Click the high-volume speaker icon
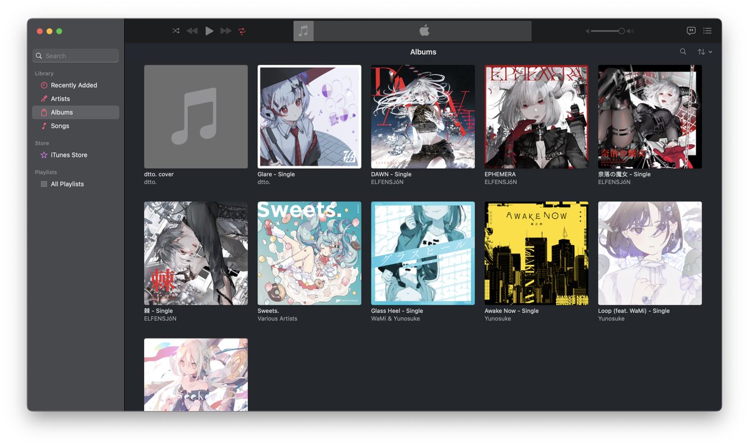Screen dimensions: 749x447 pos(630,31)
